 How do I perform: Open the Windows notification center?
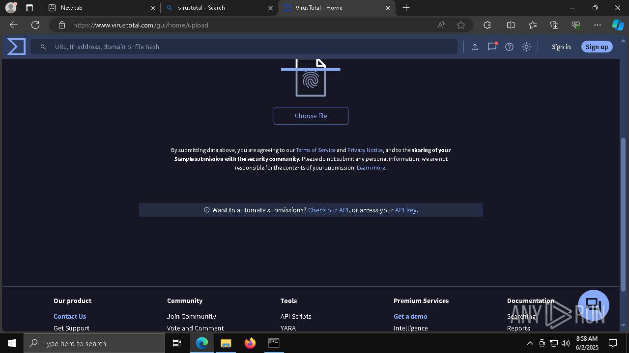pos(613,343)
